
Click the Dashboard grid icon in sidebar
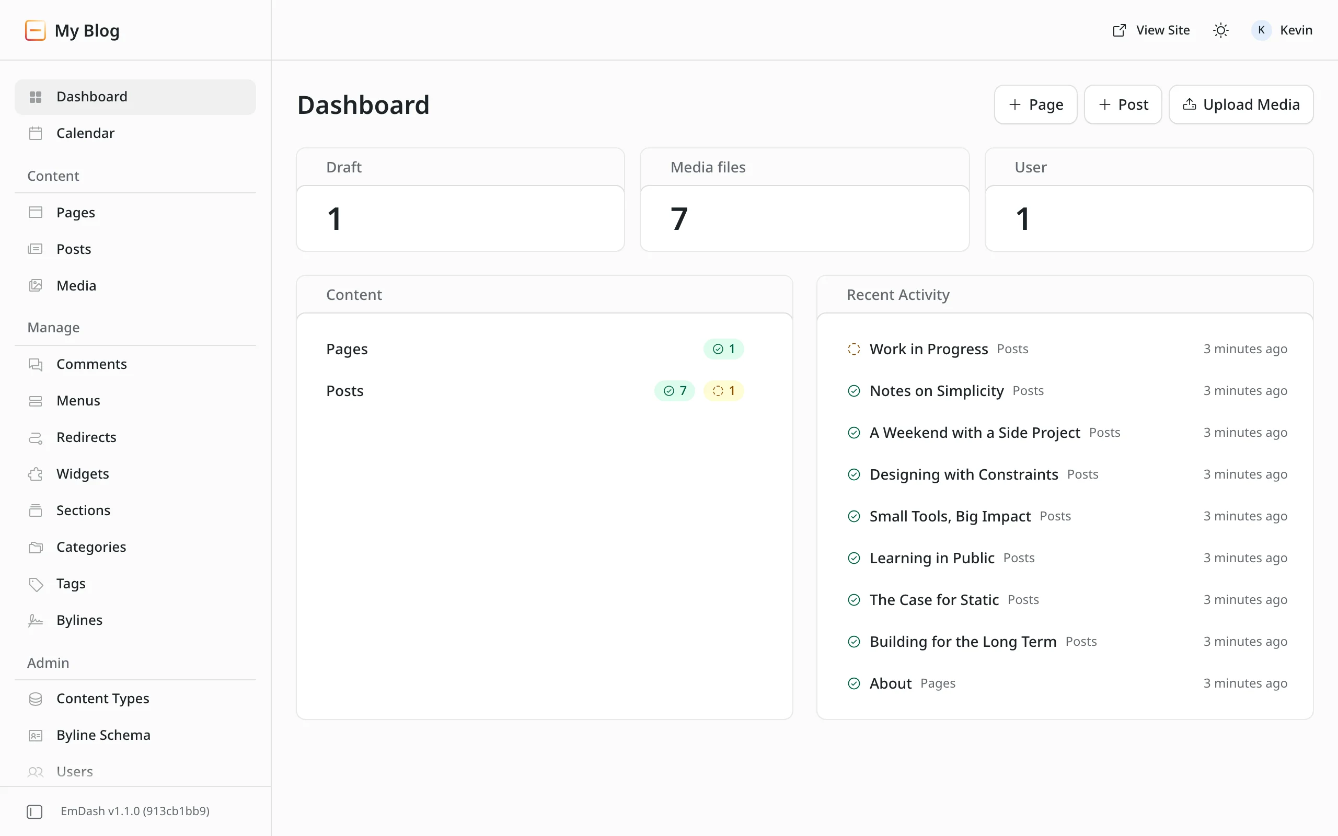[36, 97]
